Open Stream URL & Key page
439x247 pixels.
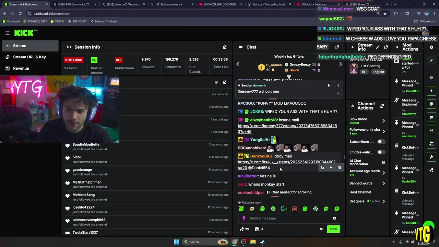pos(29,57)
